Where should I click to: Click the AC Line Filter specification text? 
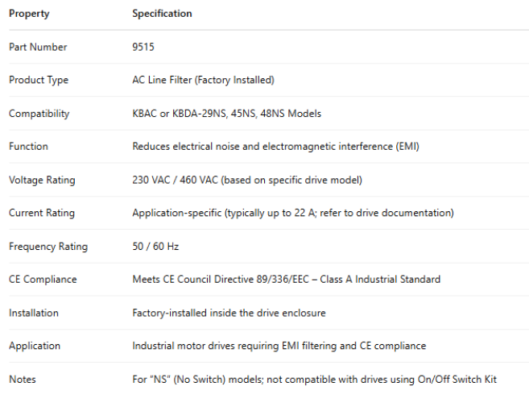[x=203, y=80]
